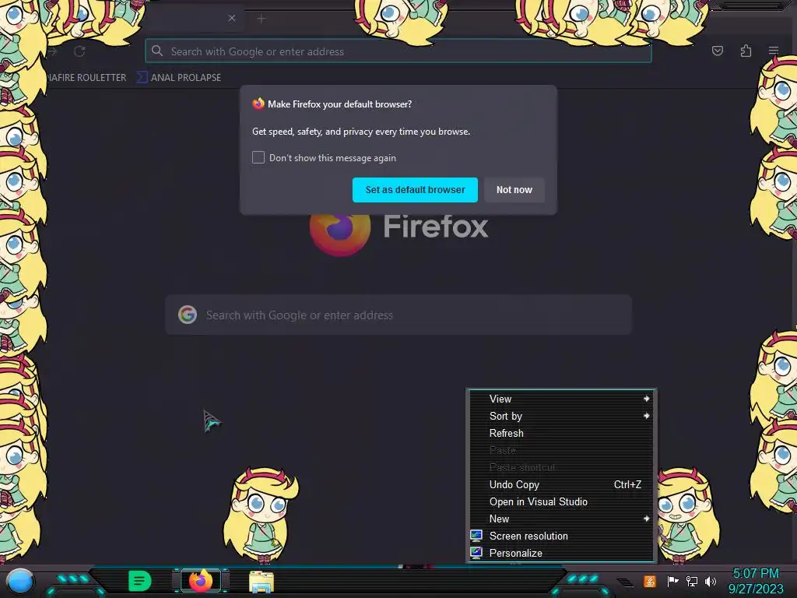Click the View context menu entry
The height and width of the screenshot is (598, 797).
coord(561,399)
